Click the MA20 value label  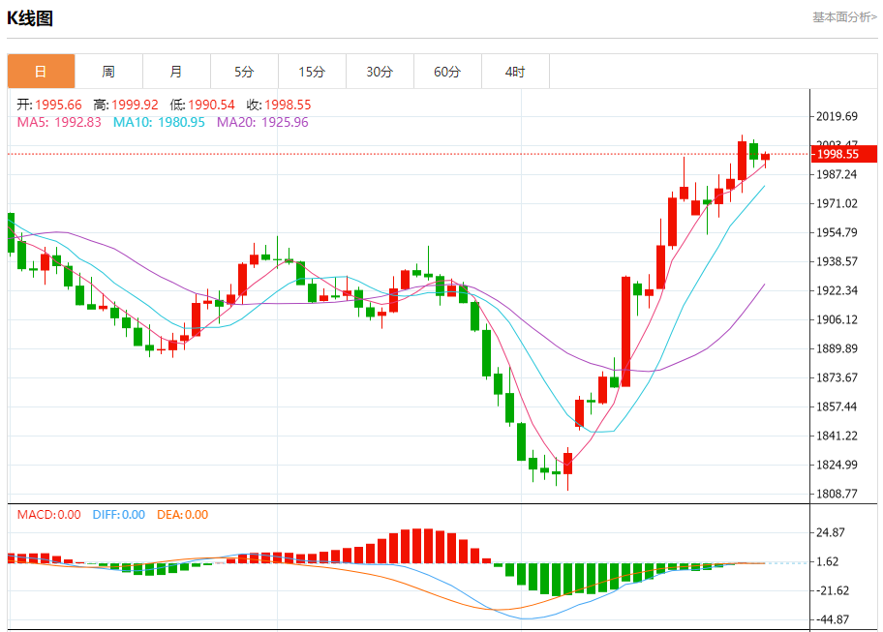coord(262,122)
